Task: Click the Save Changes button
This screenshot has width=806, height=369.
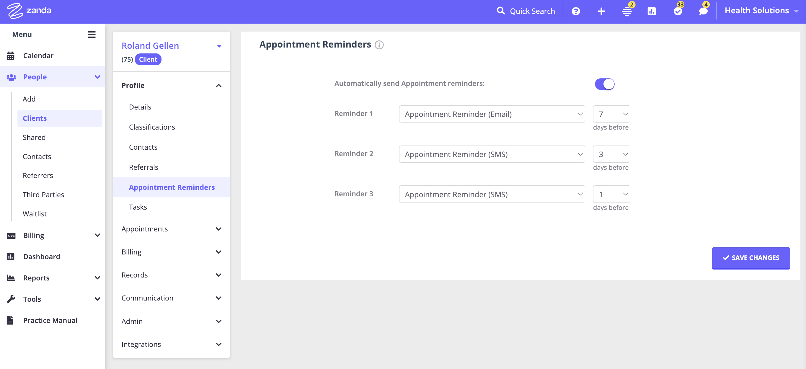Action: [750, 258]
